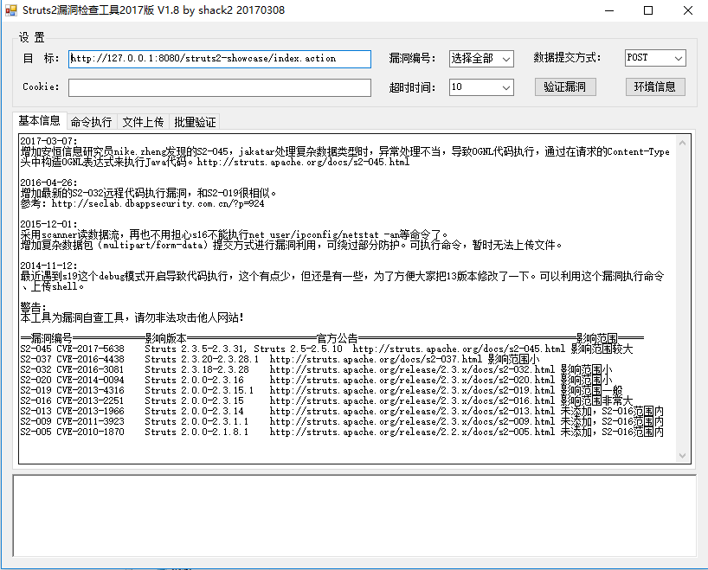Minimize the Struts2 tool window
The width and height of the screenshot is (708, 570).
[x=609, y=10]
